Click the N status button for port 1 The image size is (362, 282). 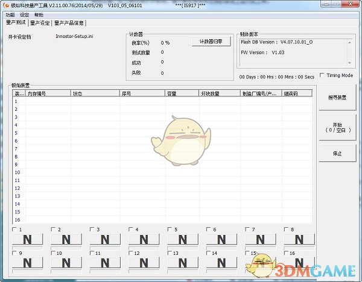[28, 239]
